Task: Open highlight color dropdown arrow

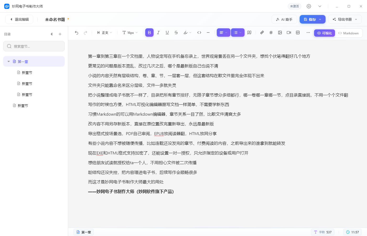Action: 190,33
